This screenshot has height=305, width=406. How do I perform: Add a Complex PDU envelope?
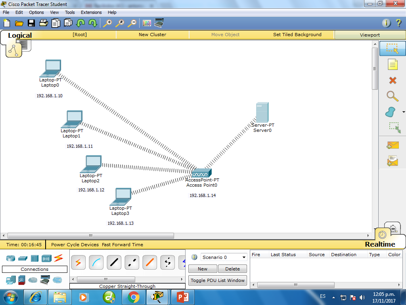coord(393,161)
